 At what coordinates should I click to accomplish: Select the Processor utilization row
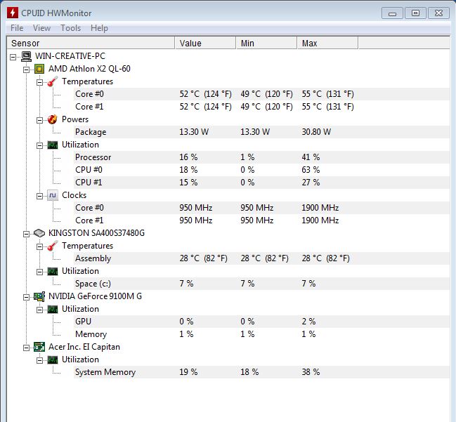pos(261,157)
